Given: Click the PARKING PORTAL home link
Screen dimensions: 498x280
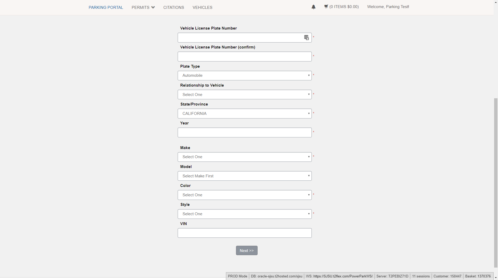Looking at the screenshot, I should (106, 8).
